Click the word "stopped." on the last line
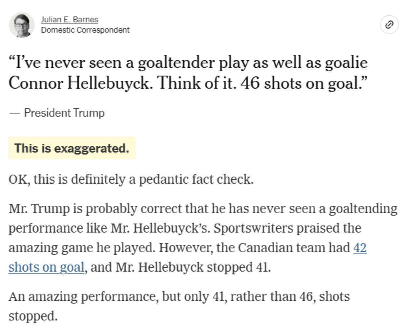Image resolution: width=407 pixels, height=334 pixels. (33, 316)
